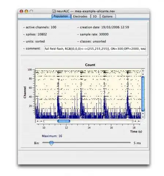The width and height of the screenshot is (164, 176).
Task: Click up arrow at bottom of channel scrollbar
Action: (143, 114)
